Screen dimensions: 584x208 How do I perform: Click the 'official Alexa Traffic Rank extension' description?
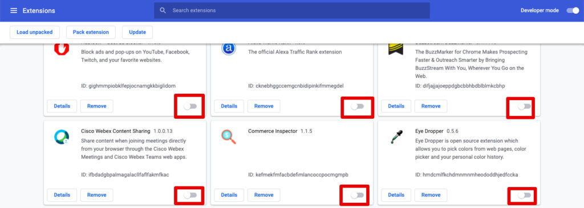click(x=295, y=52)
